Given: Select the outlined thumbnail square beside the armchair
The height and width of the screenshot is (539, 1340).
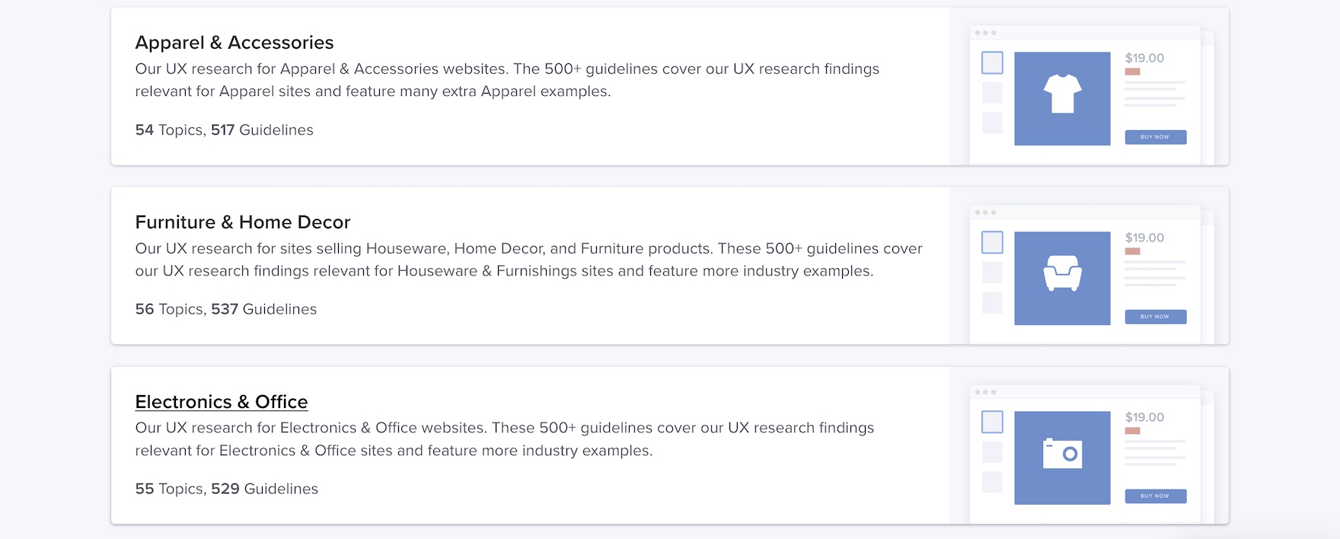Looking at the screenshot, I should pyautogui.click(x=992, y=242).
